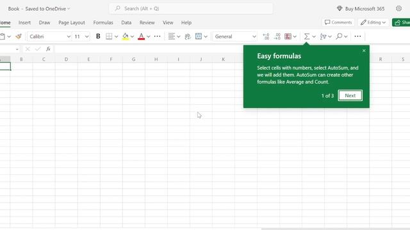Select the column R header

tap(381, 59)
